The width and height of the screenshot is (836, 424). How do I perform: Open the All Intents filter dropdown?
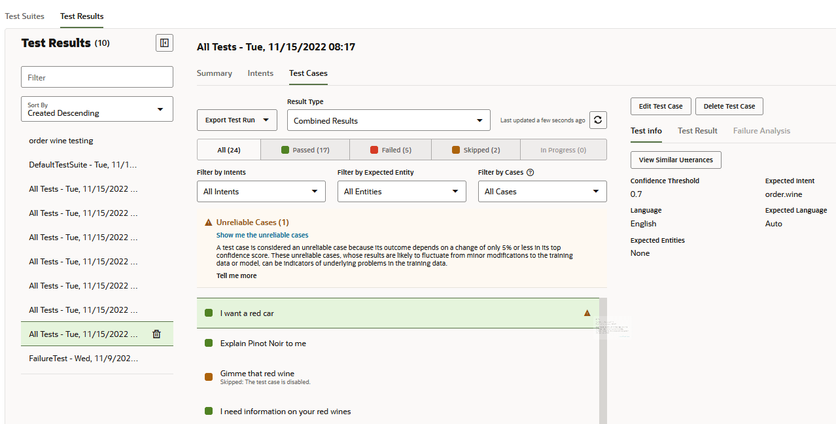point(260,191)
